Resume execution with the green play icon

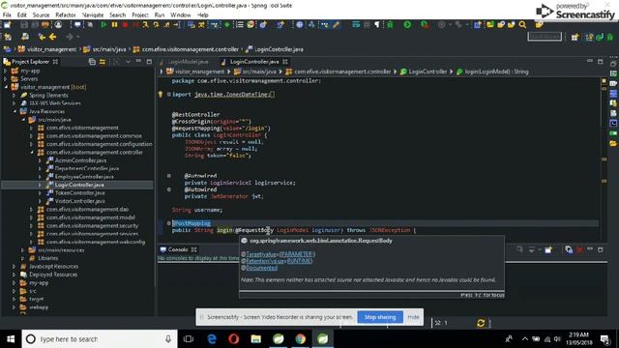click(103, 25)
